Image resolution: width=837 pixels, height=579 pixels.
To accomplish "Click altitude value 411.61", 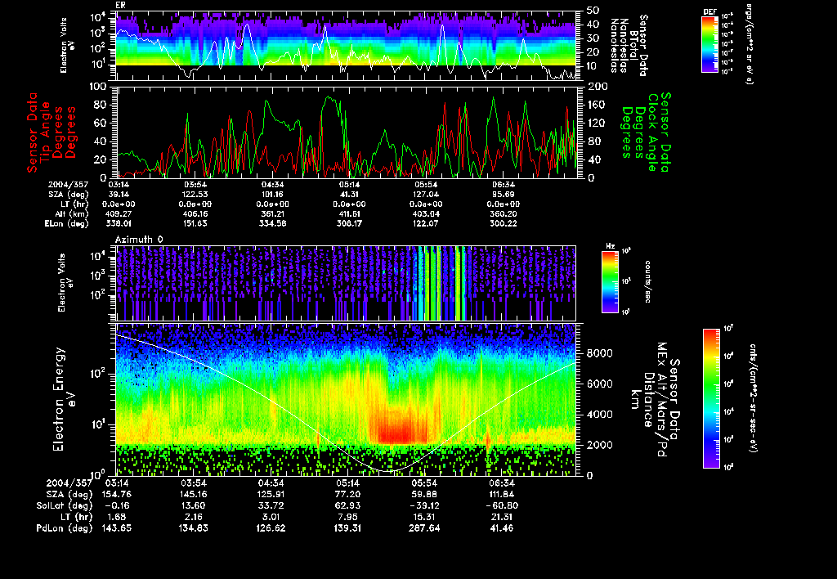I will pos(348,213).
